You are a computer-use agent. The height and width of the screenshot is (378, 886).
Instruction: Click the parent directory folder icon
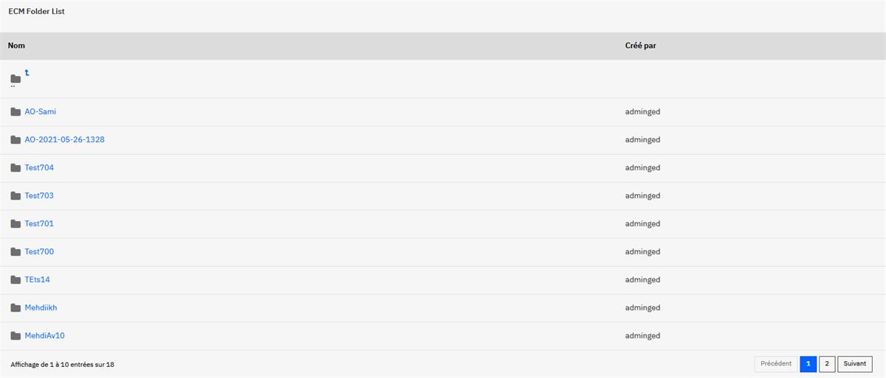[16, 78]
